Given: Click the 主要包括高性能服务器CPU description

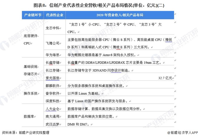Looking at the screenshot, I should 120,43.
